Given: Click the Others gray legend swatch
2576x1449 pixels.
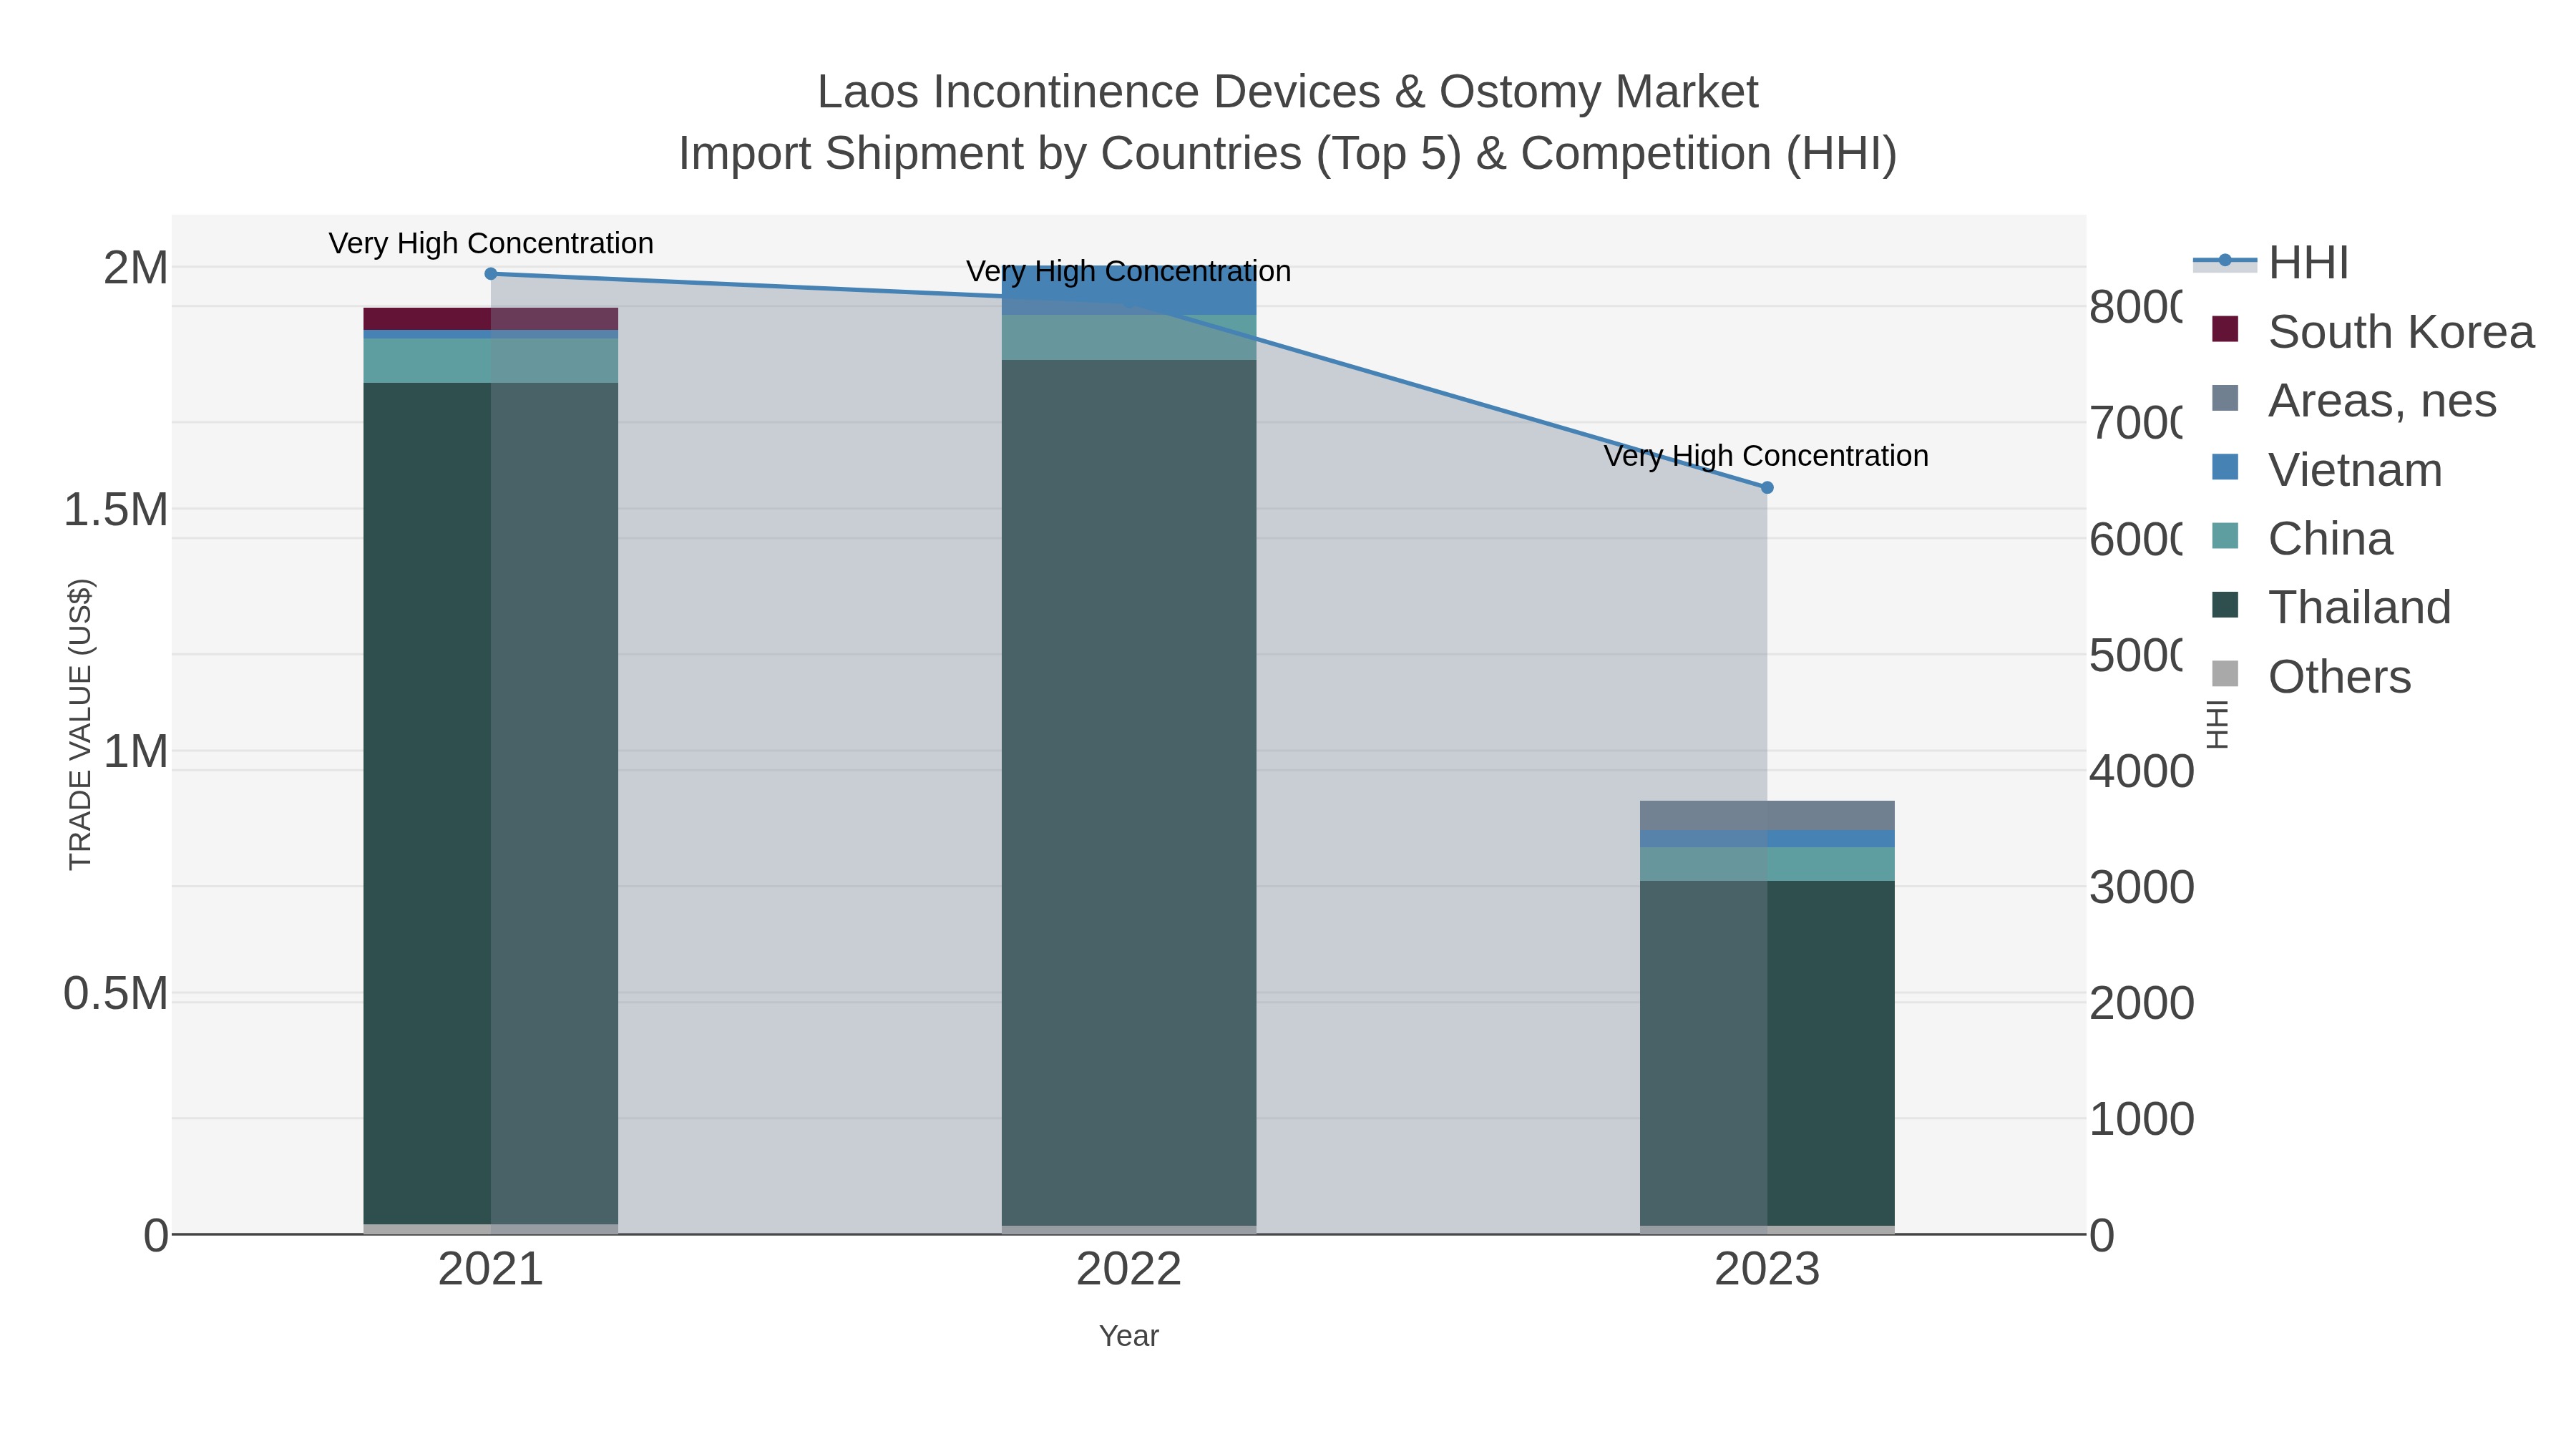Looking at the screenshot, I should 2225,674.
